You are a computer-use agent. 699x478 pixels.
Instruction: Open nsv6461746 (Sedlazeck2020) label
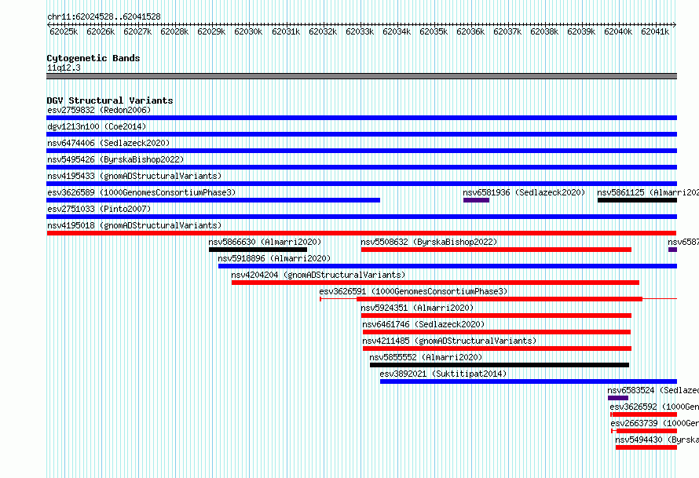(423, 324)
